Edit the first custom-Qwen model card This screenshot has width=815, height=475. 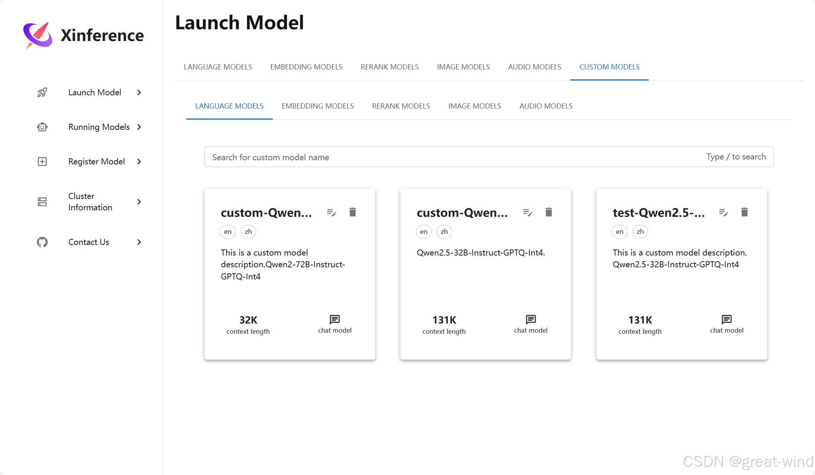click(332, 212)
